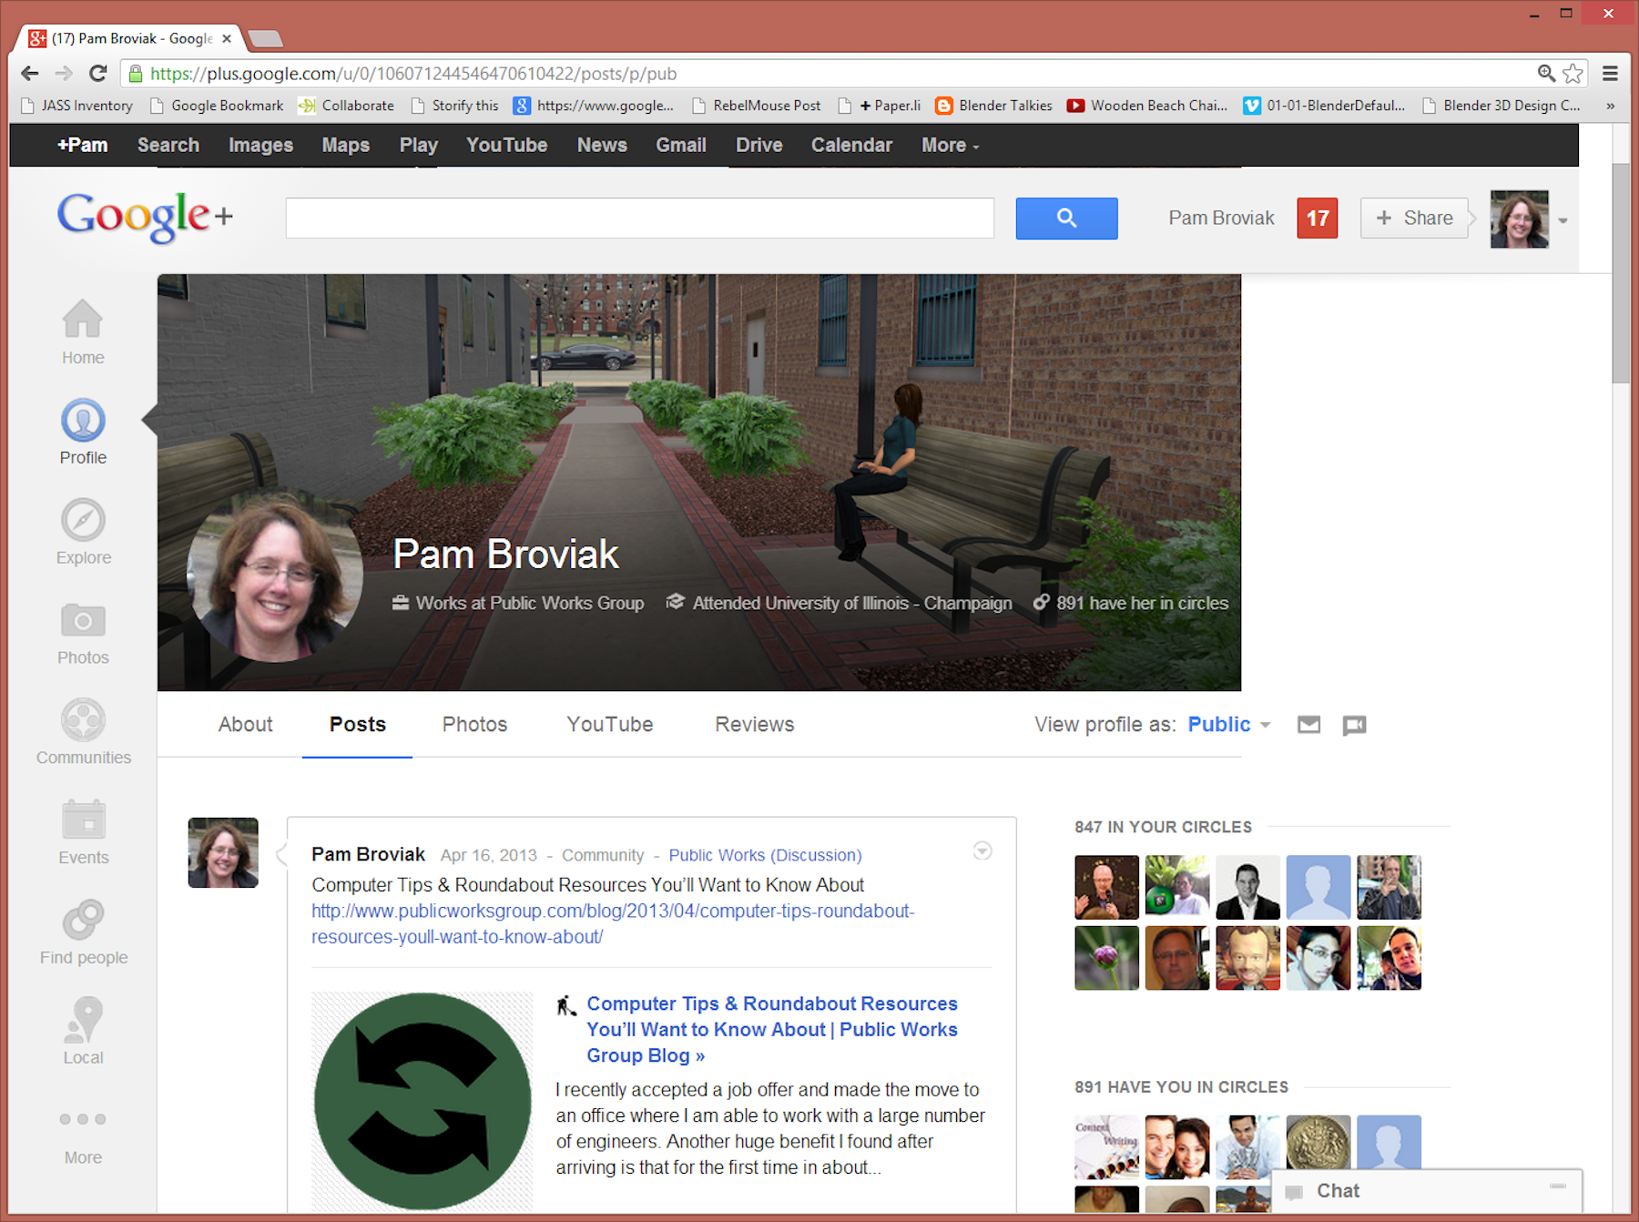
Task: Open the Computer Tips & Roundabout Resources title link
Action: [772, 1030]
